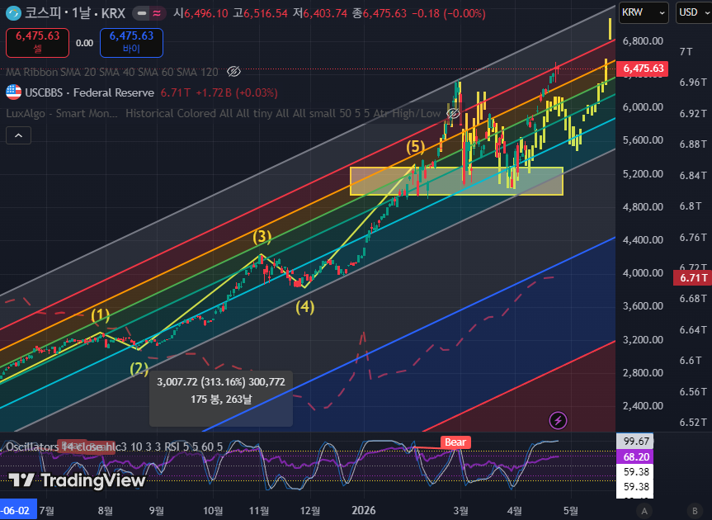
Task: Click the 11월 time axis label
Action: 259,510
